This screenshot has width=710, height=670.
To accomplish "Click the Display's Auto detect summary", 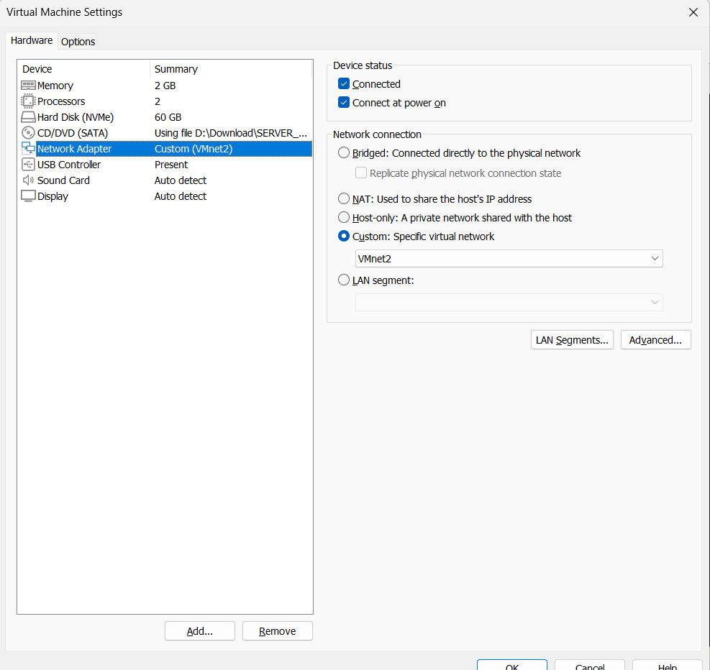I will coord(181,196).
